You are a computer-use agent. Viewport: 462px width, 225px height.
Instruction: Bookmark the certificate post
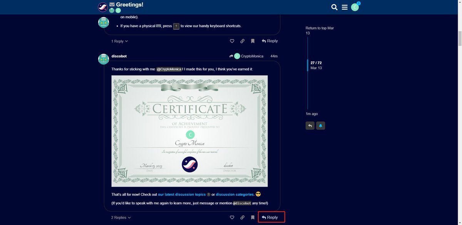pyautogui.click(x=253, y=217)
